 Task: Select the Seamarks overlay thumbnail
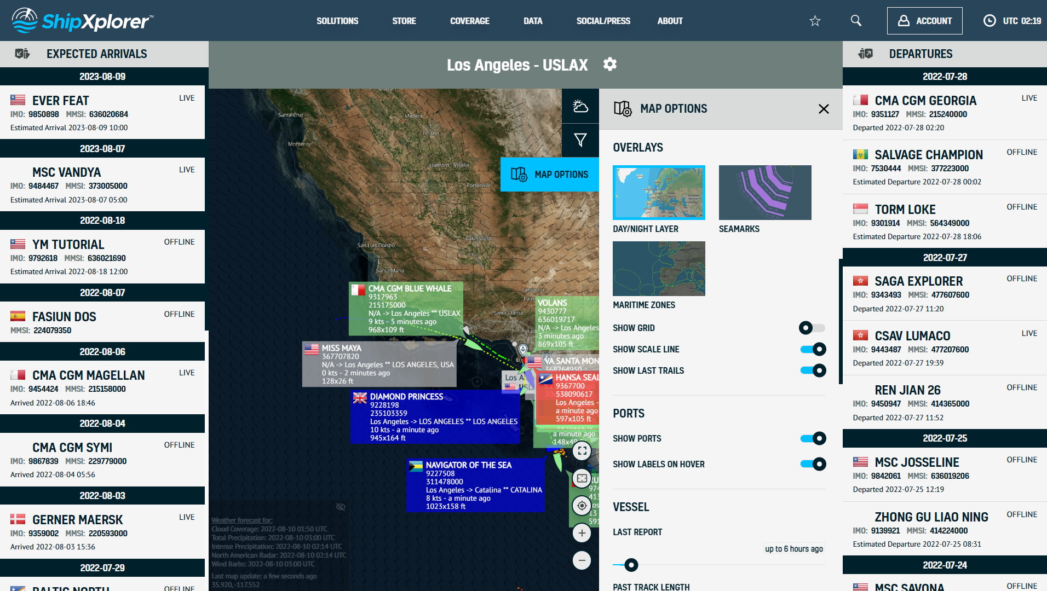[764, 193]
